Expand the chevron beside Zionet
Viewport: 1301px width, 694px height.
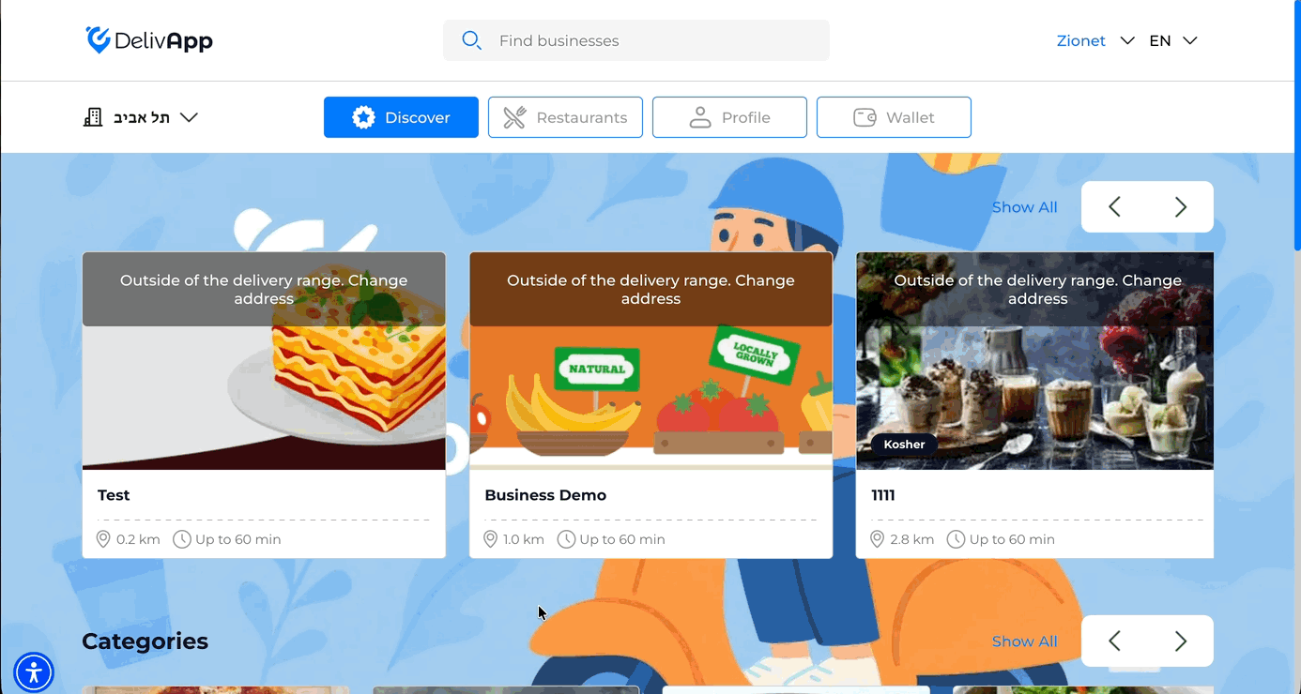point(1127,40)
